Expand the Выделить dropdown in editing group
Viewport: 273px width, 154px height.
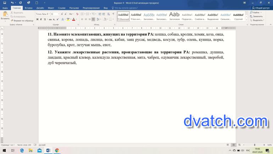coord(257,20)
